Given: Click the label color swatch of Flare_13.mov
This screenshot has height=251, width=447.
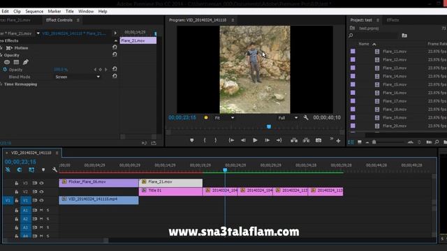Looking at the screenshot, I should pyautogui.click(x=353, y=68).
